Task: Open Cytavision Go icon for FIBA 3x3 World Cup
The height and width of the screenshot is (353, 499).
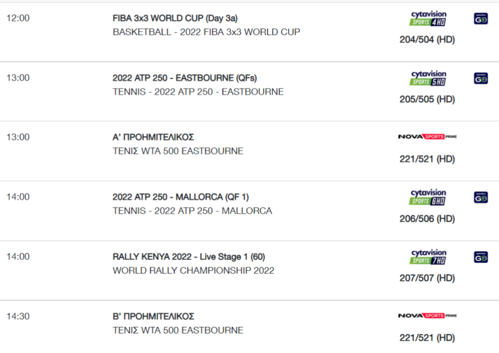Action: pyautogui.click(x=481, y=18)
